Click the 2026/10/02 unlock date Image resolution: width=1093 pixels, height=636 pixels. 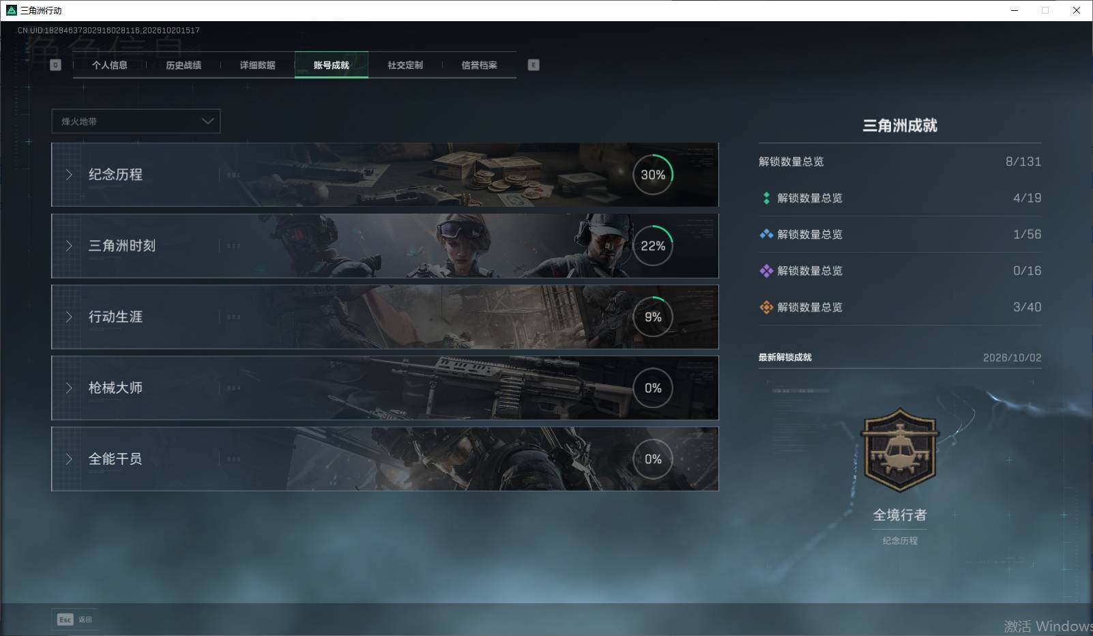[x=1012, y=358]
